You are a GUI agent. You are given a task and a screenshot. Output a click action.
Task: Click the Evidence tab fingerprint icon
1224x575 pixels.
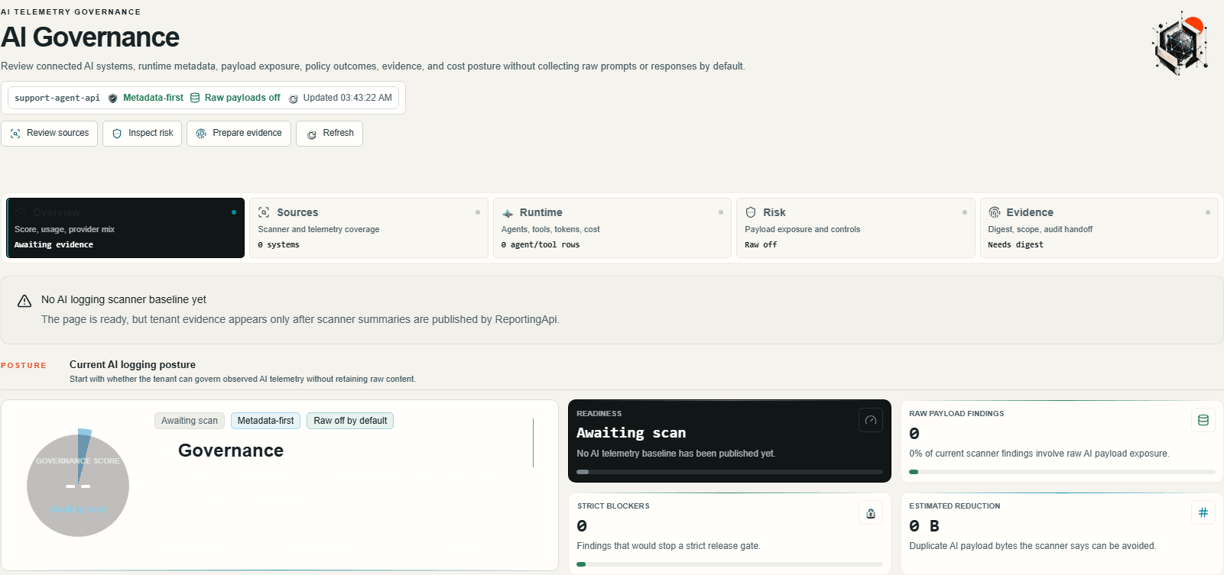[x=995, y=212]
